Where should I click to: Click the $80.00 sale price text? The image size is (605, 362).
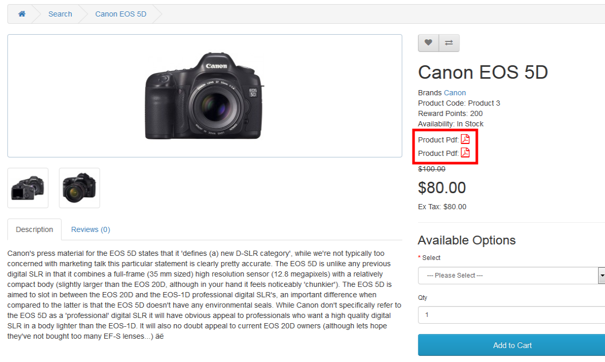[x=442, y=188]
